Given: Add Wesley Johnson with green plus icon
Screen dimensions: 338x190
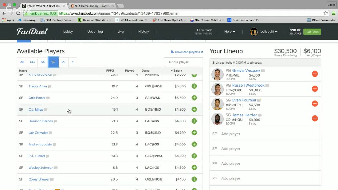Looking at the screenshot, I should [194, 167].
